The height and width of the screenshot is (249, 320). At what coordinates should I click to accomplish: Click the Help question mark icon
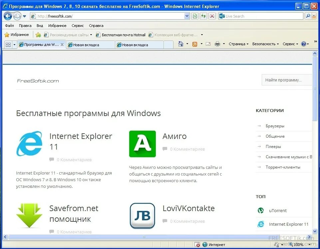pyautogui.click(x=304, y=44)
